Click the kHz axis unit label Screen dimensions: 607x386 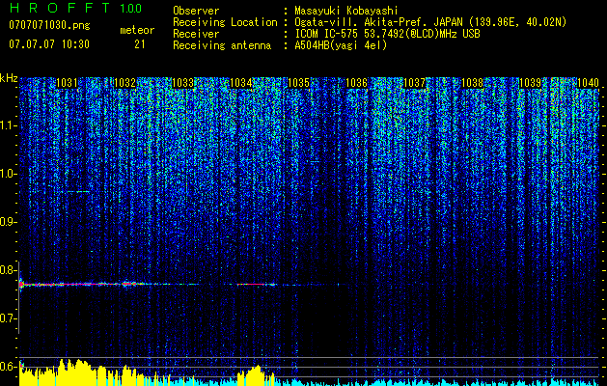tap(9, 78)
